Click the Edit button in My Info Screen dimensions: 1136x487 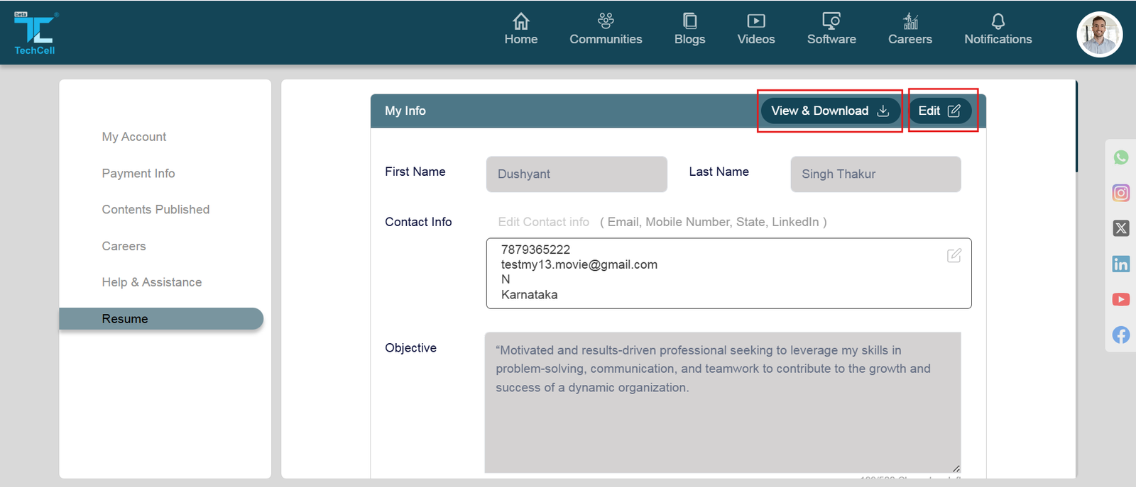939,111
